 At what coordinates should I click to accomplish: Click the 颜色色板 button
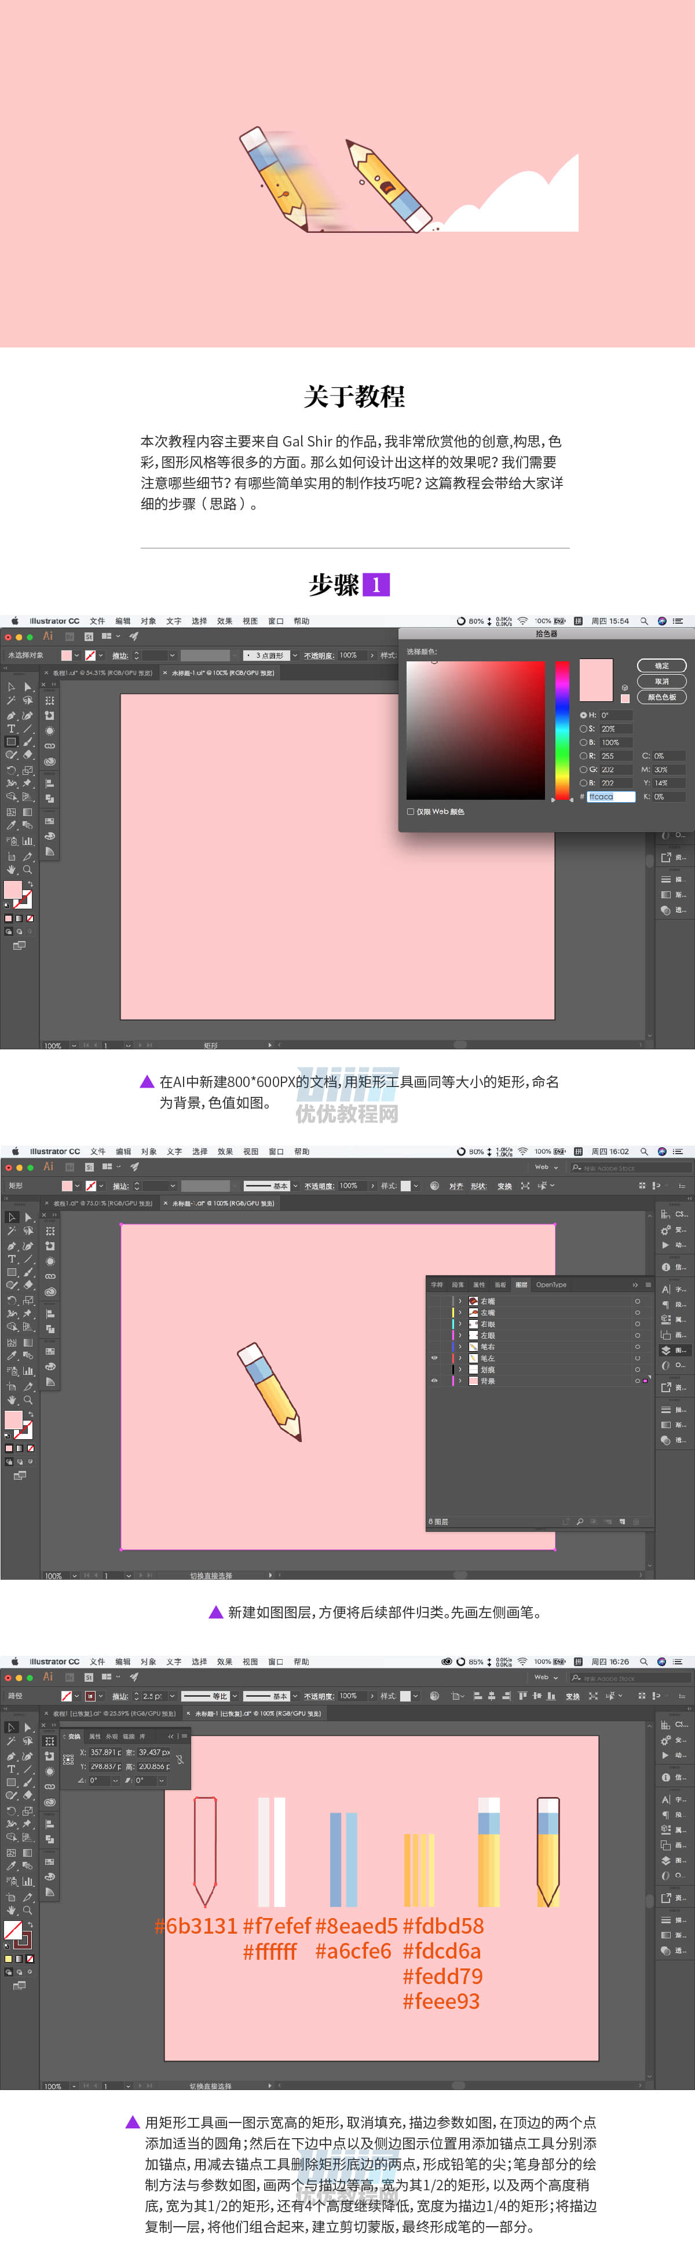[662, 697]
